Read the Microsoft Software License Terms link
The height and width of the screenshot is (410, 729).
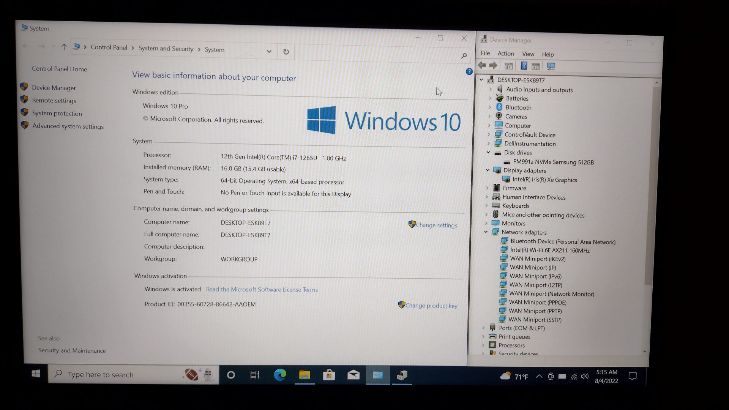pos(262,289)
